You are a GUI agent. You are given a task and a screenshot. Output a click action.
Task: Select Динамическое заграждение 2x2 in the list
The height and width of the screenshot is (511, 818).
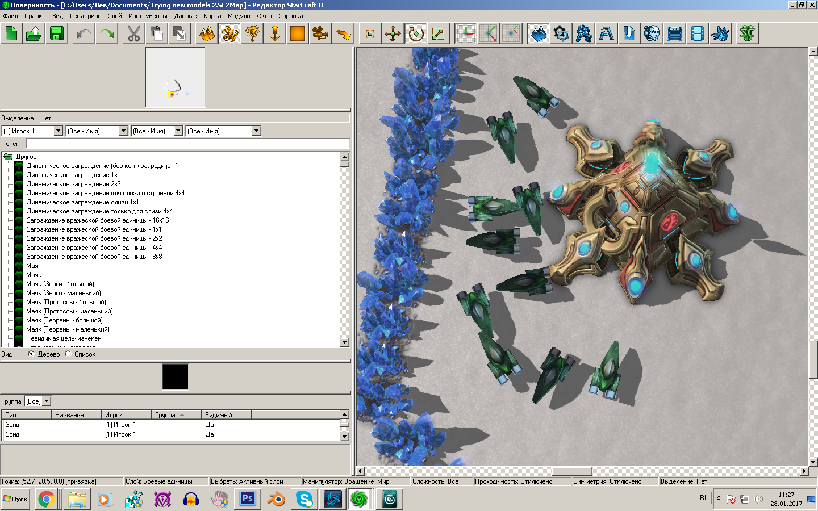[73, 184]
